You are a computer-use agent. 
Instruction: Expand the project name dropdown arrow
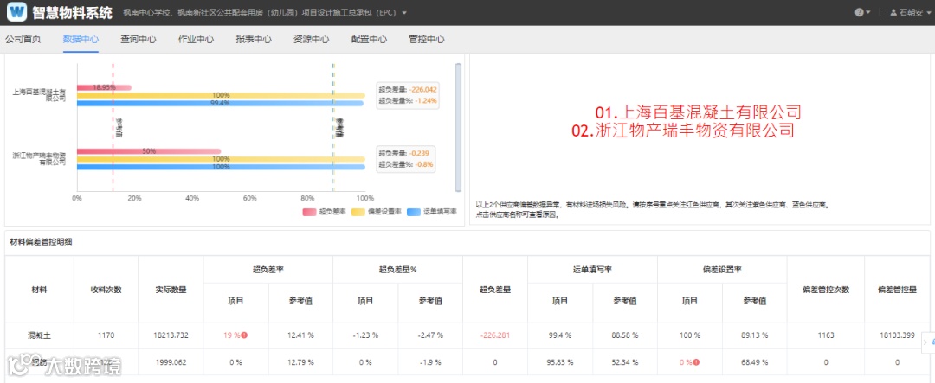pyautogui.click(x=404, y=12)
